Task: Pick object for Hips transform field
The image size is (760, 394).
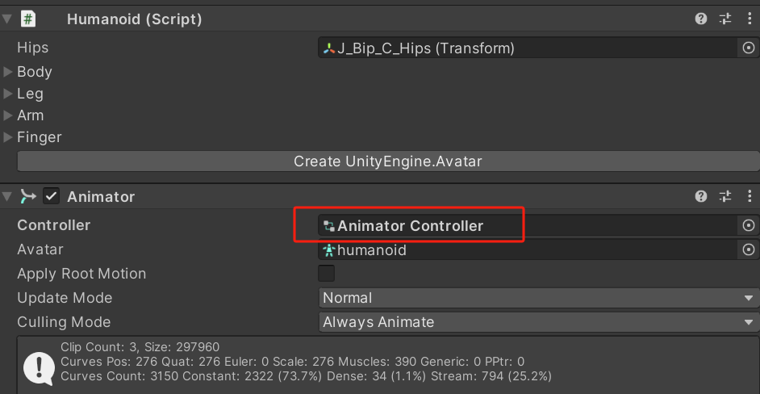Action: tap(749, 48)
